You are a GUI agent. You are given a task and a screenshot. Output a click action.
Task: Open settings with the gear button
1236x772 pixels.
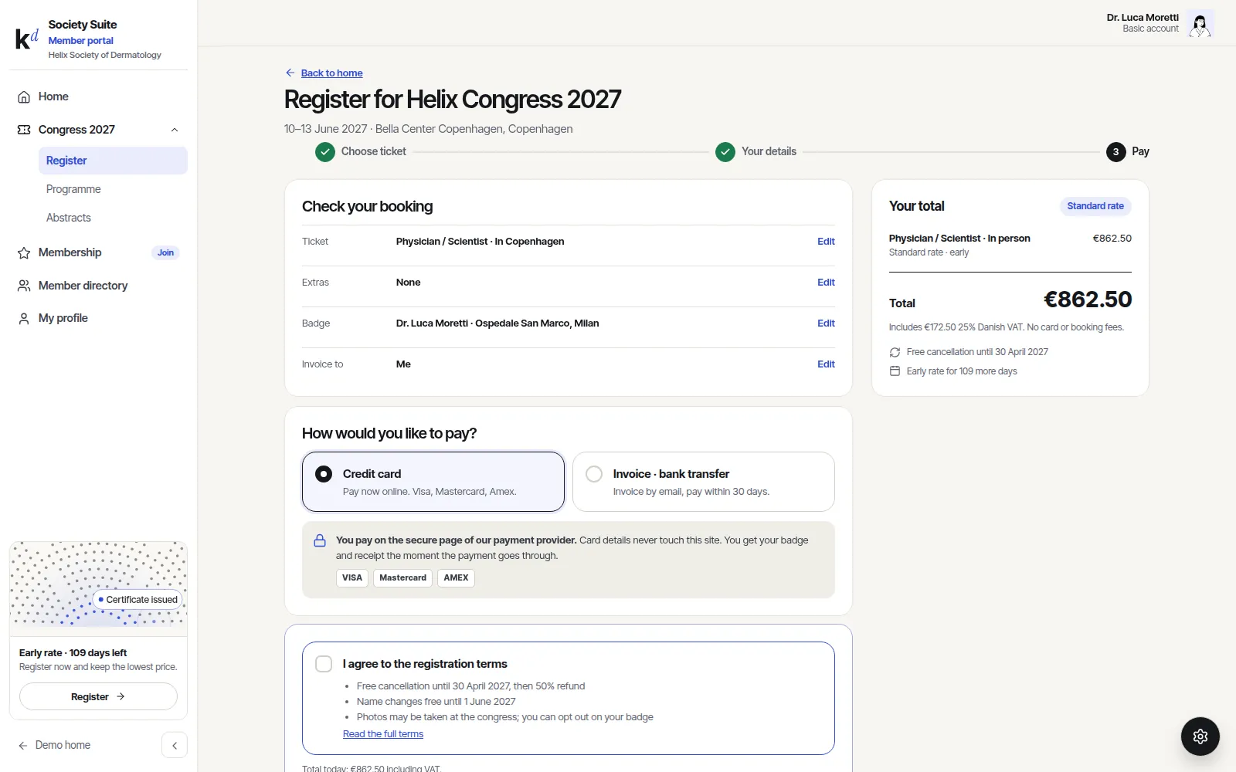coord(1200,736)
